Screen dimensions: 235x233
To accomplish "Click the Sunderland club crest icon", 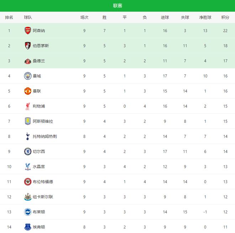I will click(x=28, y=61).
